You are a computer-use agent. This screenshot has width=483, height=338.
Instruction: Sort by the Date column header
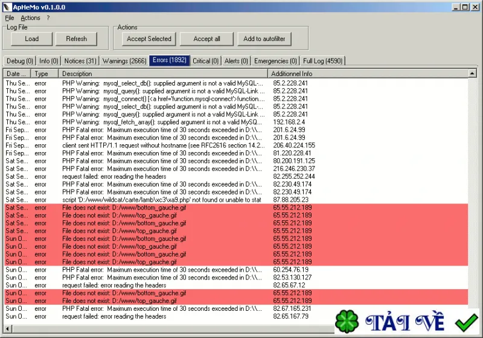[18, 74]
